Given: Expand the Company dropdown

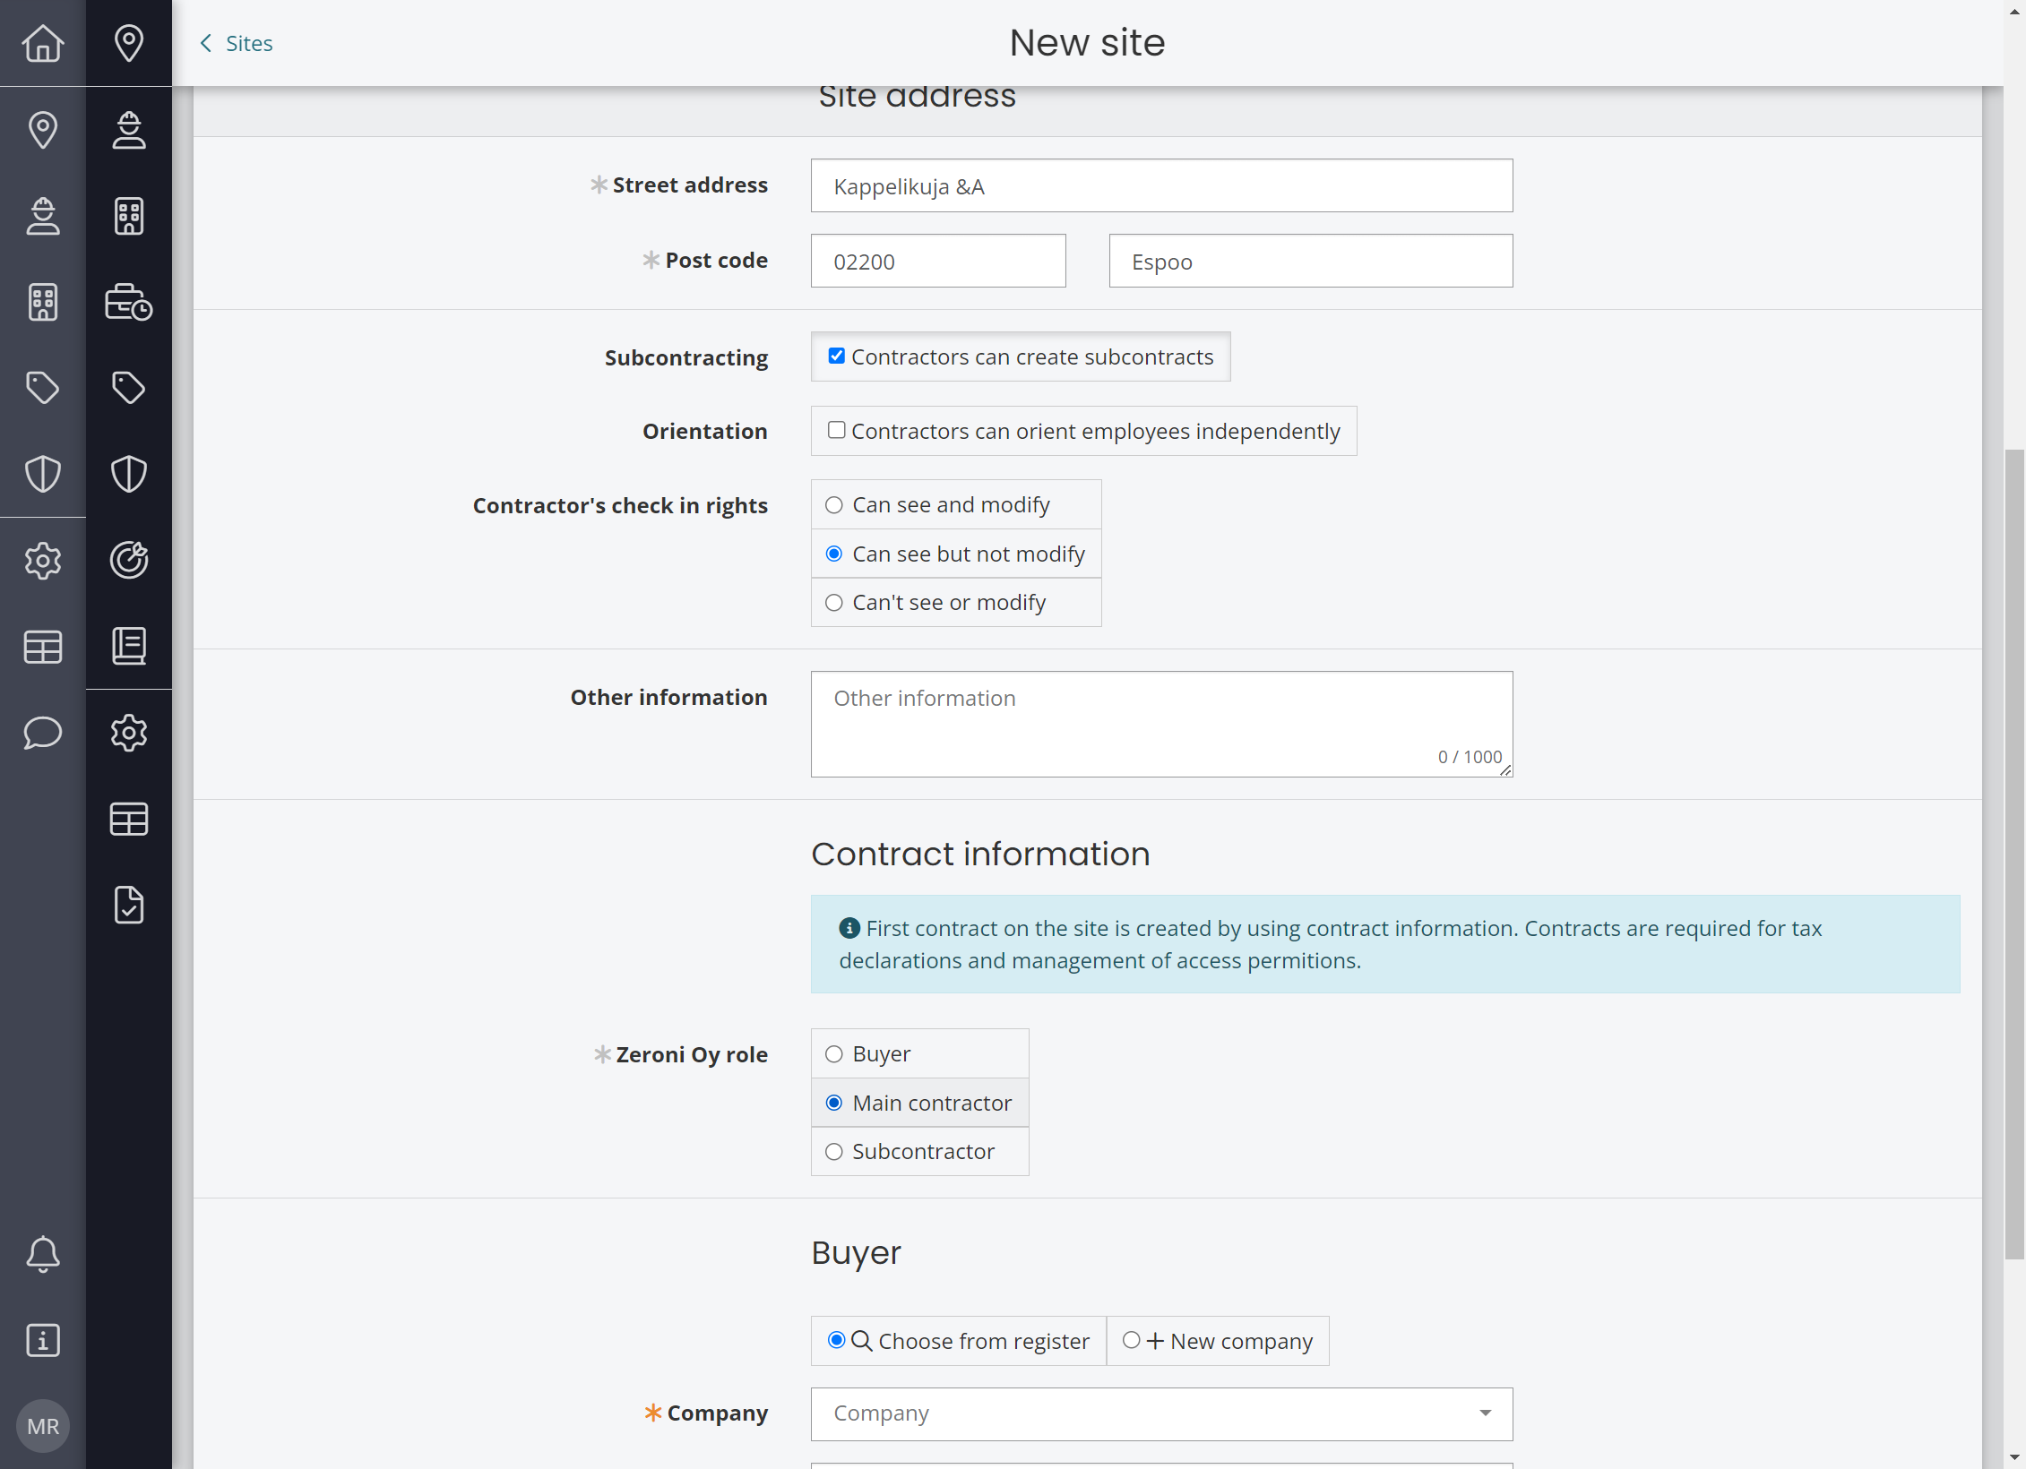Looking at the screenshot, I should (1161, 1413).
